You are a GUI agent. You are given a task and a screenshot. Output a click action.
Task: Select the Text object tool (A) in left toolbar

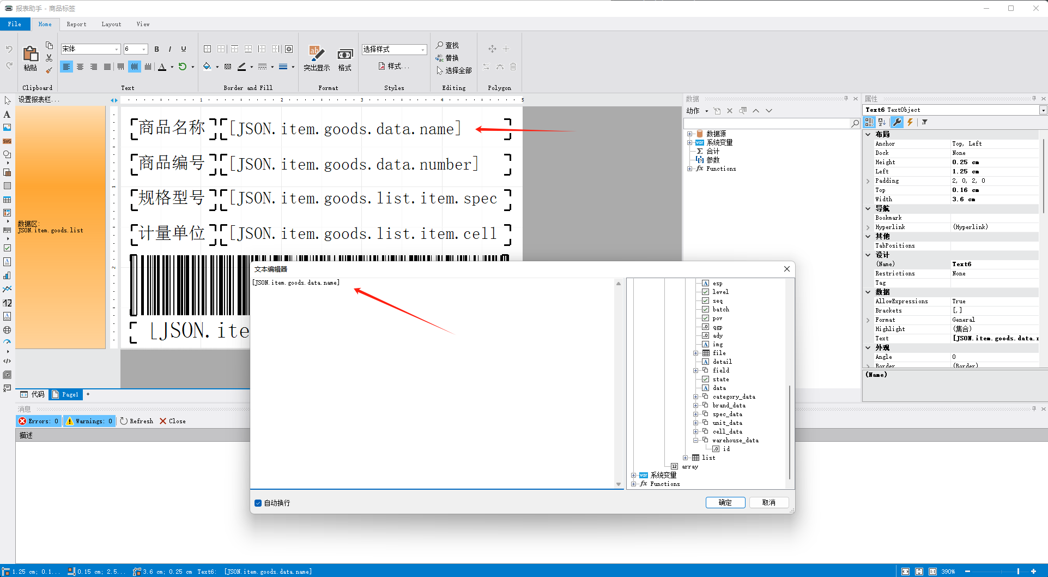coord(7,114)
